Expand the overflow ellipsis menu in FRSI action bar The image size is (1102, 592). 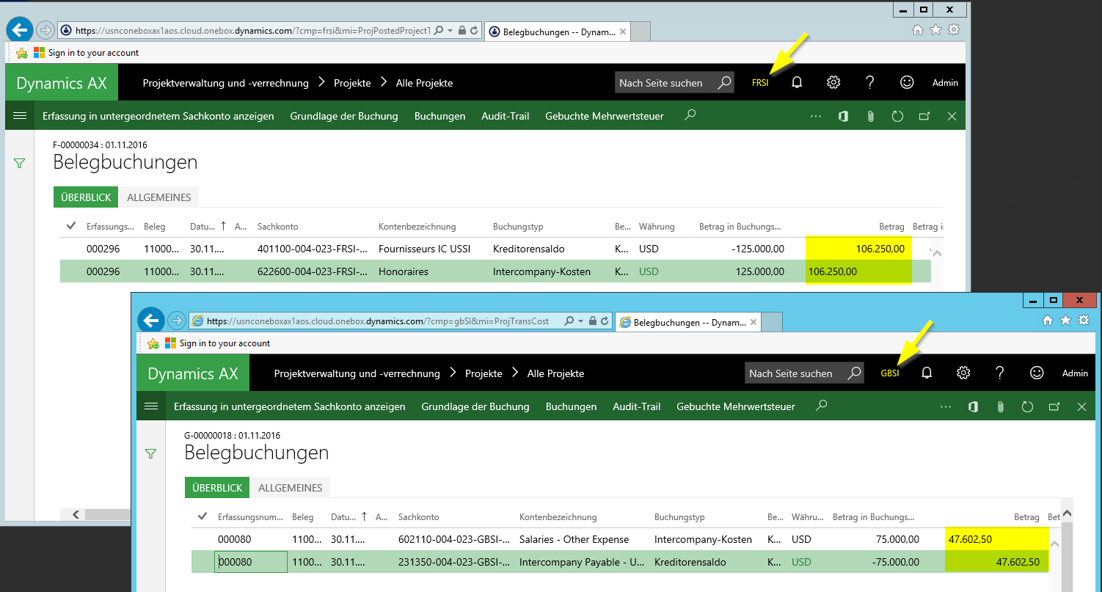tap(816, 116)
